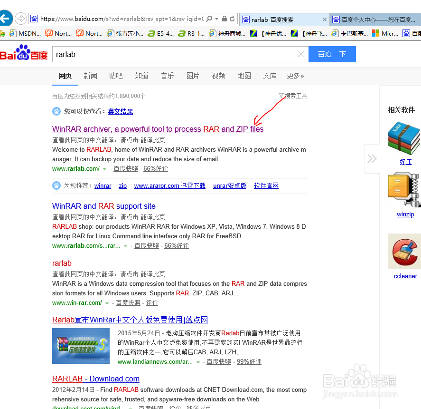This screenshot has width=421, height=409.
Task: Open the 神舟商城 bookmark
Action: tap(227, 33)
